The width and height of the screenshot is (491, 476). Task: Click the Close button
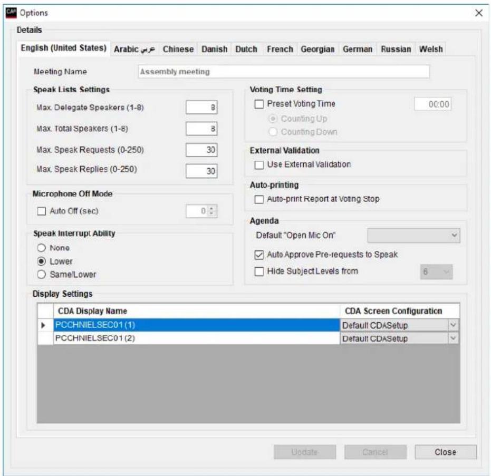pyautogui.click(x=446, y=452)
